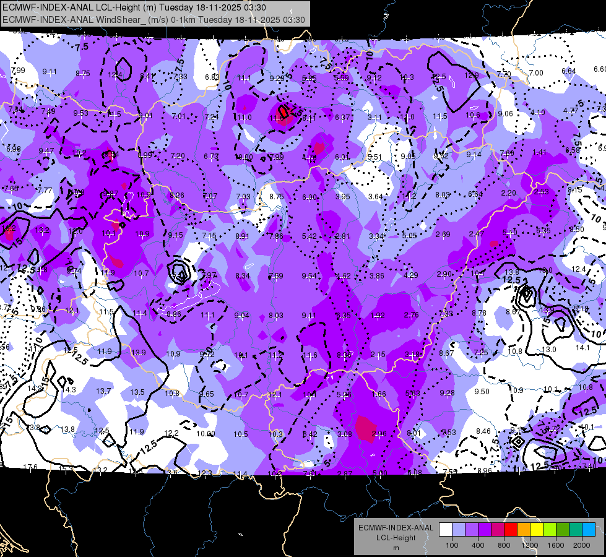Click the map value '5.59'
This screenshot has height=557, width=606.
[342, 78]
